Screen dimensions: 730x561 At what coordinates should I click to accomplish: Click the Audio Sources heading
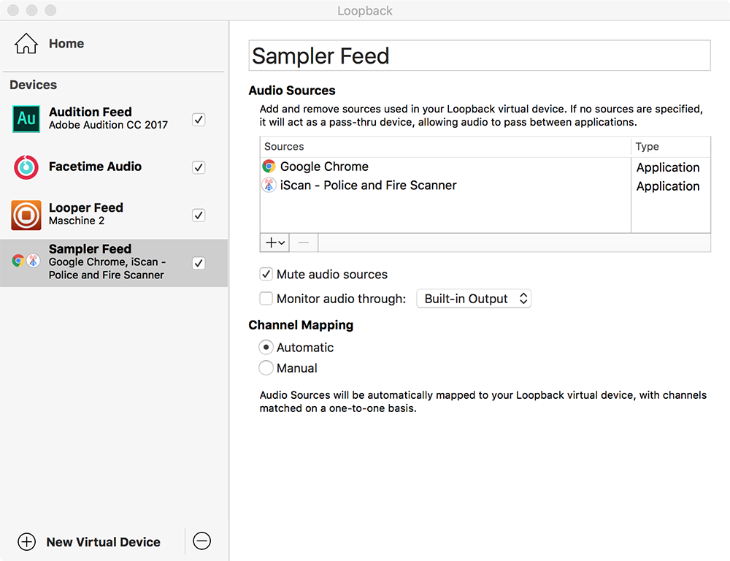tap(292, 91)
